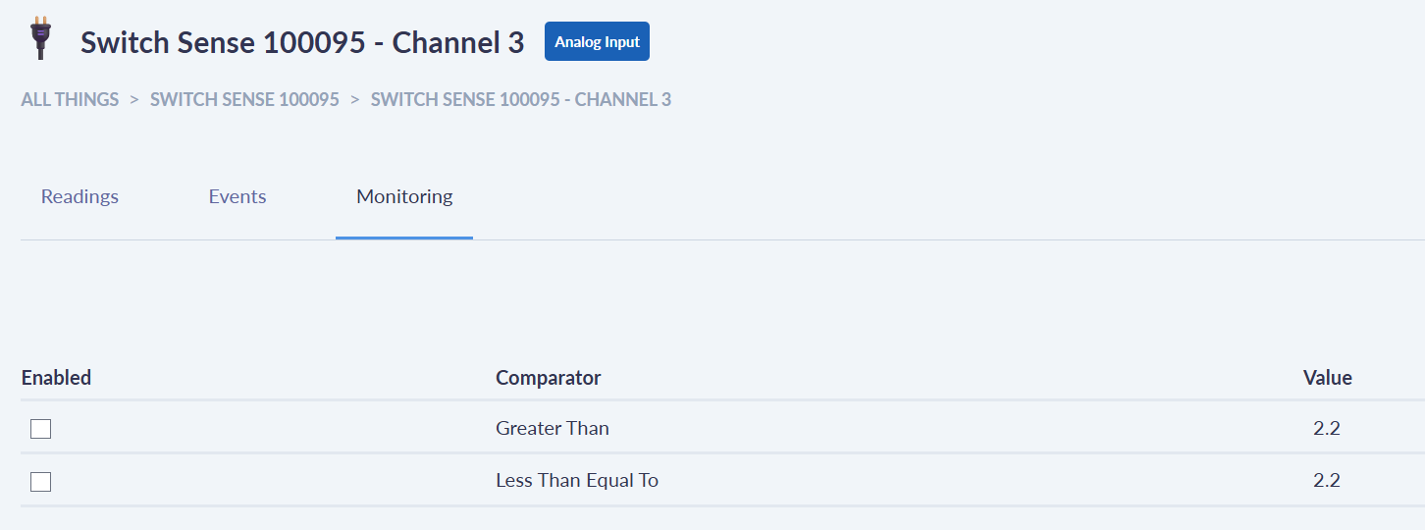Switch to the Events tab
Screen dimensions: 1425x530
237,197
